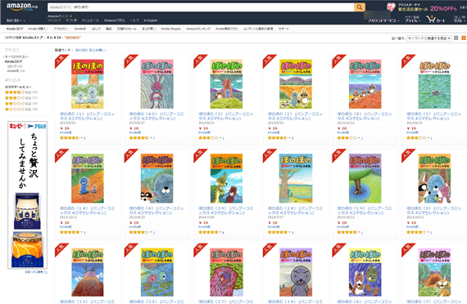Image resolution: width=467 pixels, height=304 pixels.
Task: Open the コミック nav item
Action: (96, 29)
